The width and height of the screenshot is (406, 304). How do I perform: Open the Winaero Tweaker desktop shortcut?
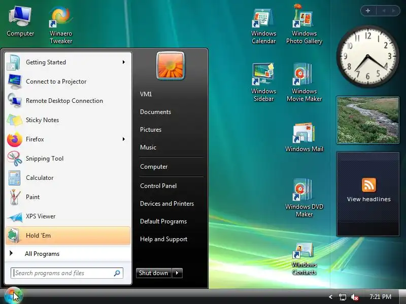[61, 25]
